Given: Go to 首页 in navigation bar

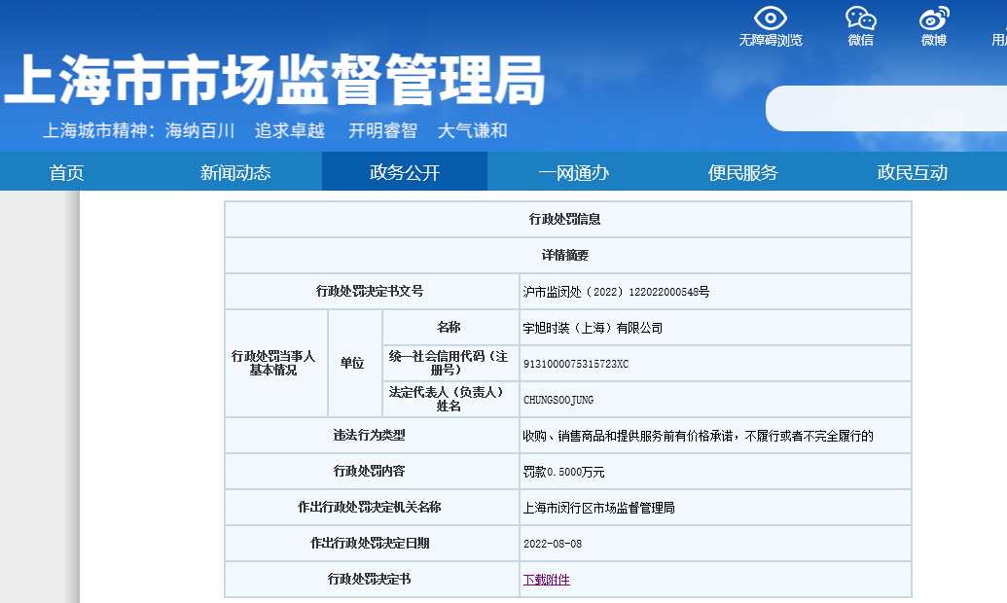Looking at the screenshot, I should 67,172.
